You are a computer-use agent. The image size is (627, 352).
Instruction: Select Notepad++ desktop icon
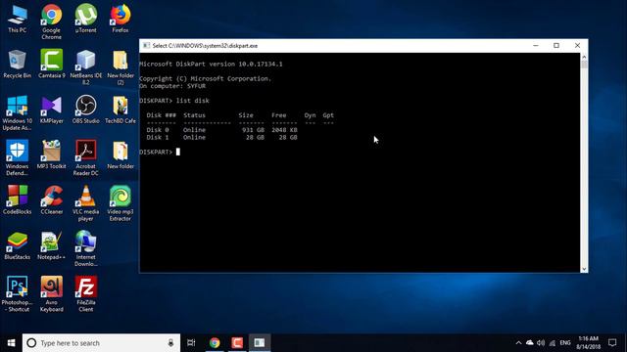[52, 245]
